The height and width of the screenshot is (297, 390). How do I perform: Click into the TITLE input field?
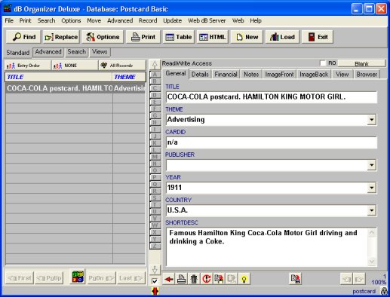pos(272,97)
